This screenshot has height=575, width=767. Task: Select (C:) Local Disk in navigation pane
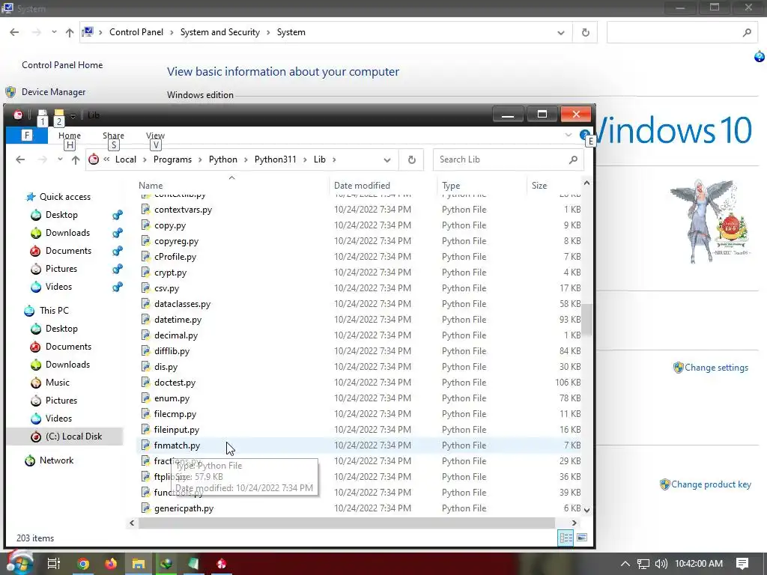pyautogui.click(x=73, y=436)
